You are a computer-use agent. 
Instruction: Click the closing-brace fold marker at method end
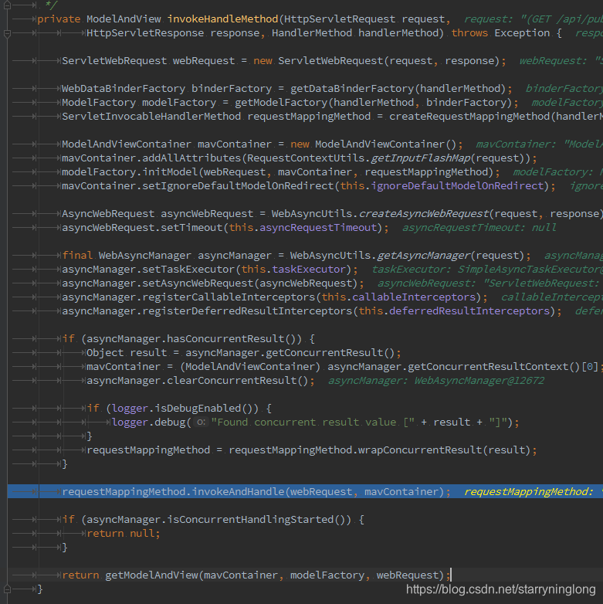[7, 589]
